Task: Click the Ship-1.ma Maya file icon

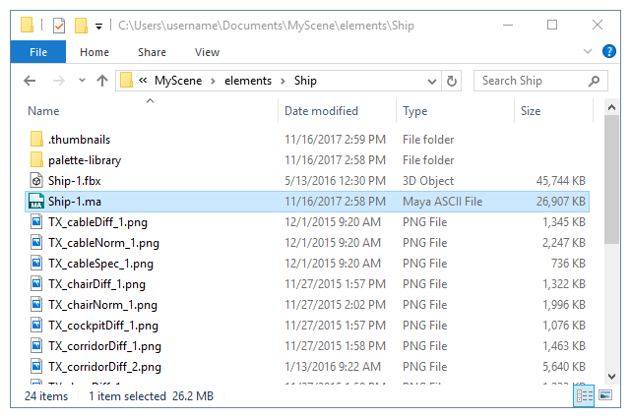Action: click(36, 202)
